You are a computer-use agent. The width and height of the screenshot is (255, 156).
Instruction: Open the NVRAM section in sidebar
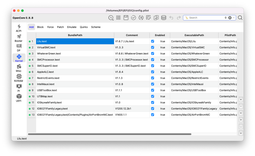tap(19, 78)
